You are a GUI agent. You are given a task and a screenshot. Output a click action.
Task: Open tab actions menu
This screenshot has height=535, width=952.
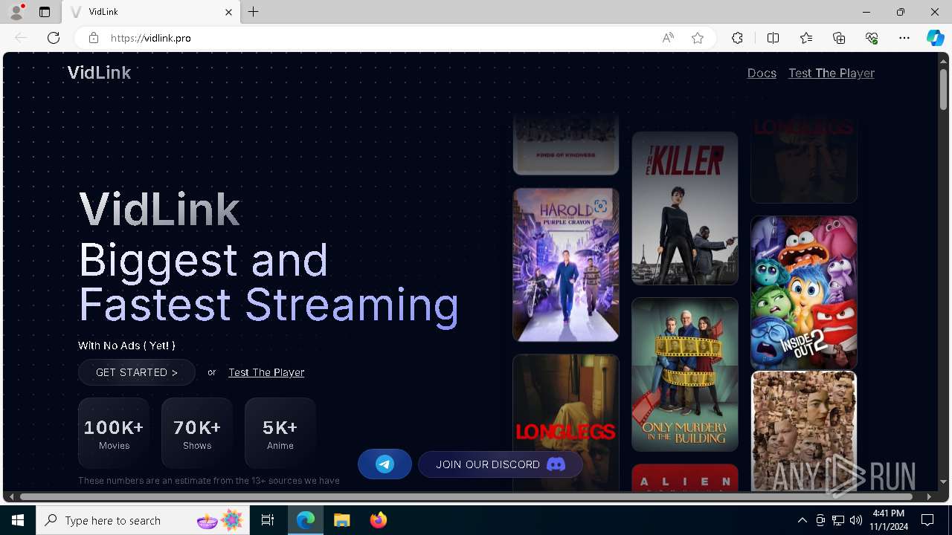pos(45,12)
